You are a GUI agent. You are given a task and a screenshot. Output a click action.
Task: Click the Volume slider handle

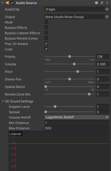pyautogui.click(x=74, y=64)
